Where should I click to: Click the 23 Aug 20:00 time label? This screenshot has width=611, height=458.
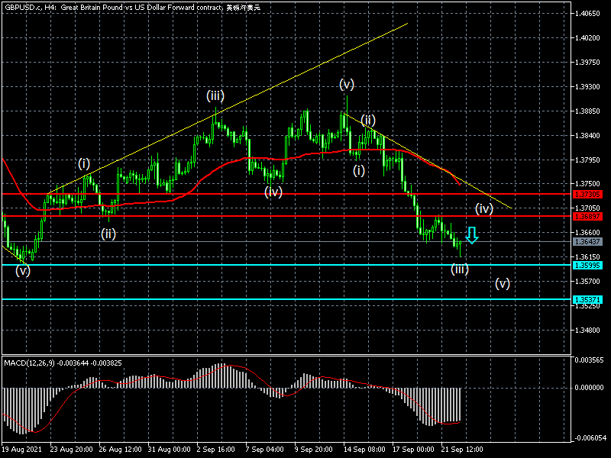(71, 449)
